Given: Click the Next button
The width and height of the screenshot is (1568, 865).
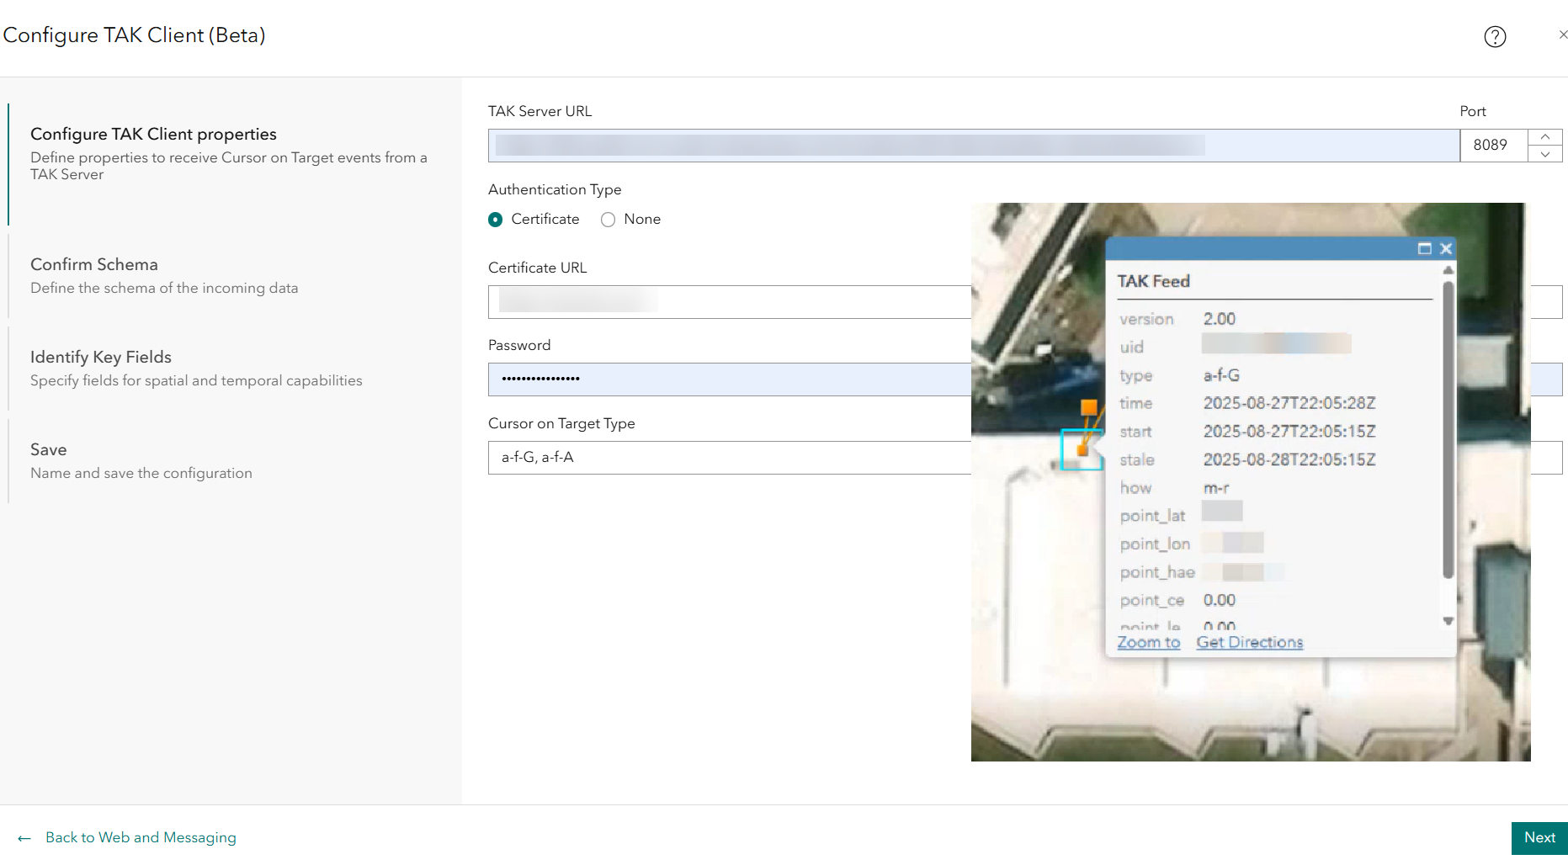Looking at the screenshot, I should point(1539,837).
